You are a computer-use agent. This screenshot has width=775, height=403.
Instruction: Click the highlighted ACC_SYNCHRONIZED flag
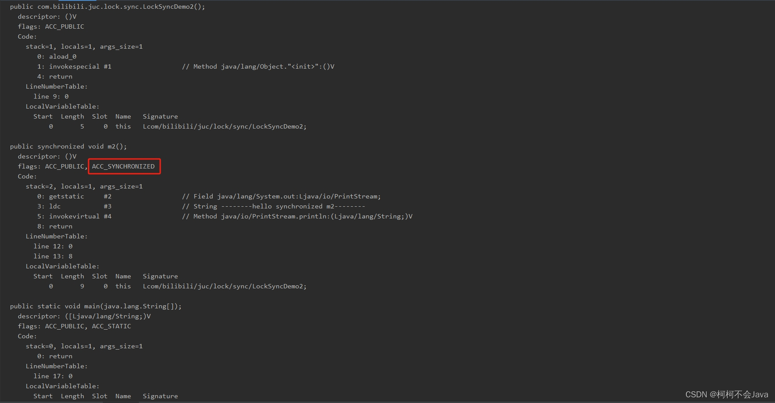pos(123,166)
